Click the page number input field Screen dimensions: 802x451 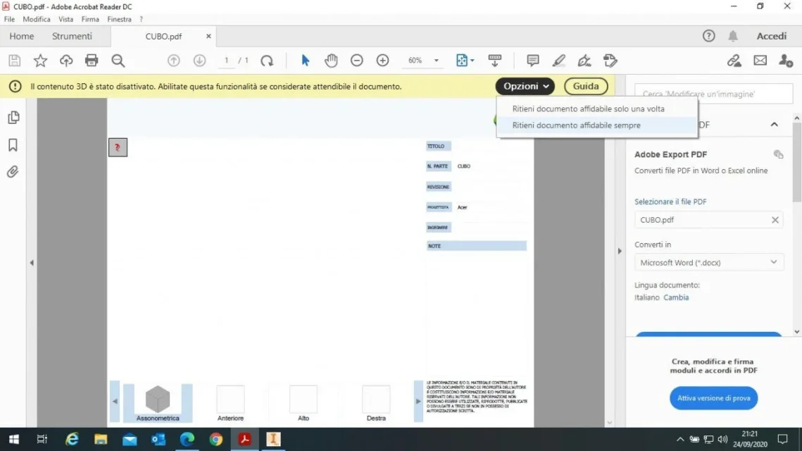coord(226,61)
